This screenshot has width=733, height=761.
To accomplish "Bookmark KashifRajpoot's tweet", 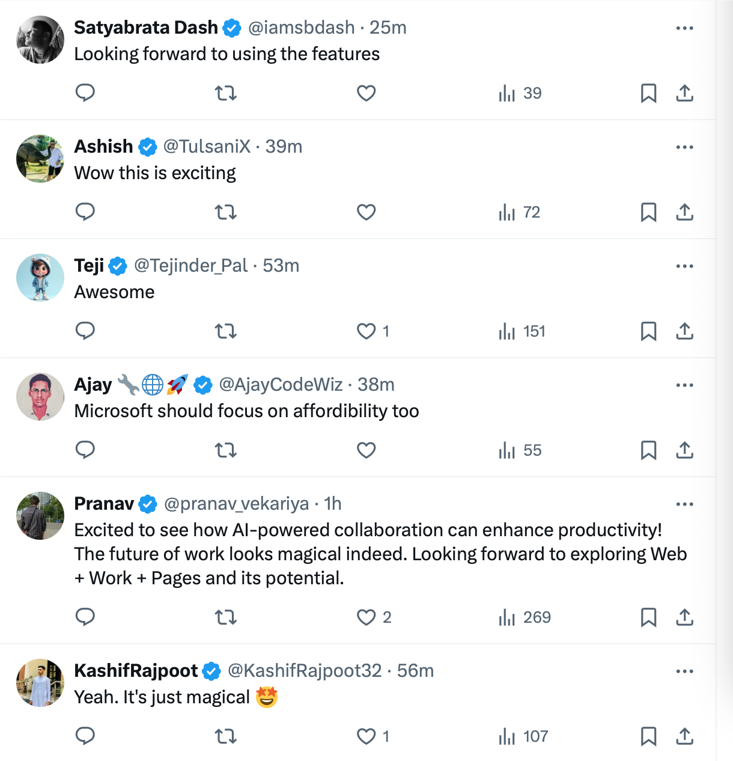I will (x=648, y=736).
